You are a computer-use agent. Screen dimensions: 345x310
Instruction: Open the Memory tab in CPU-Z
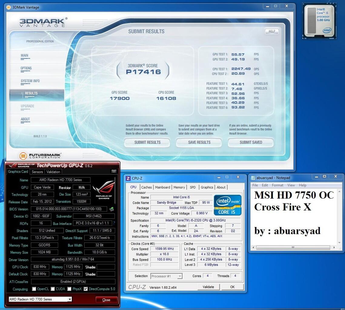179,187
